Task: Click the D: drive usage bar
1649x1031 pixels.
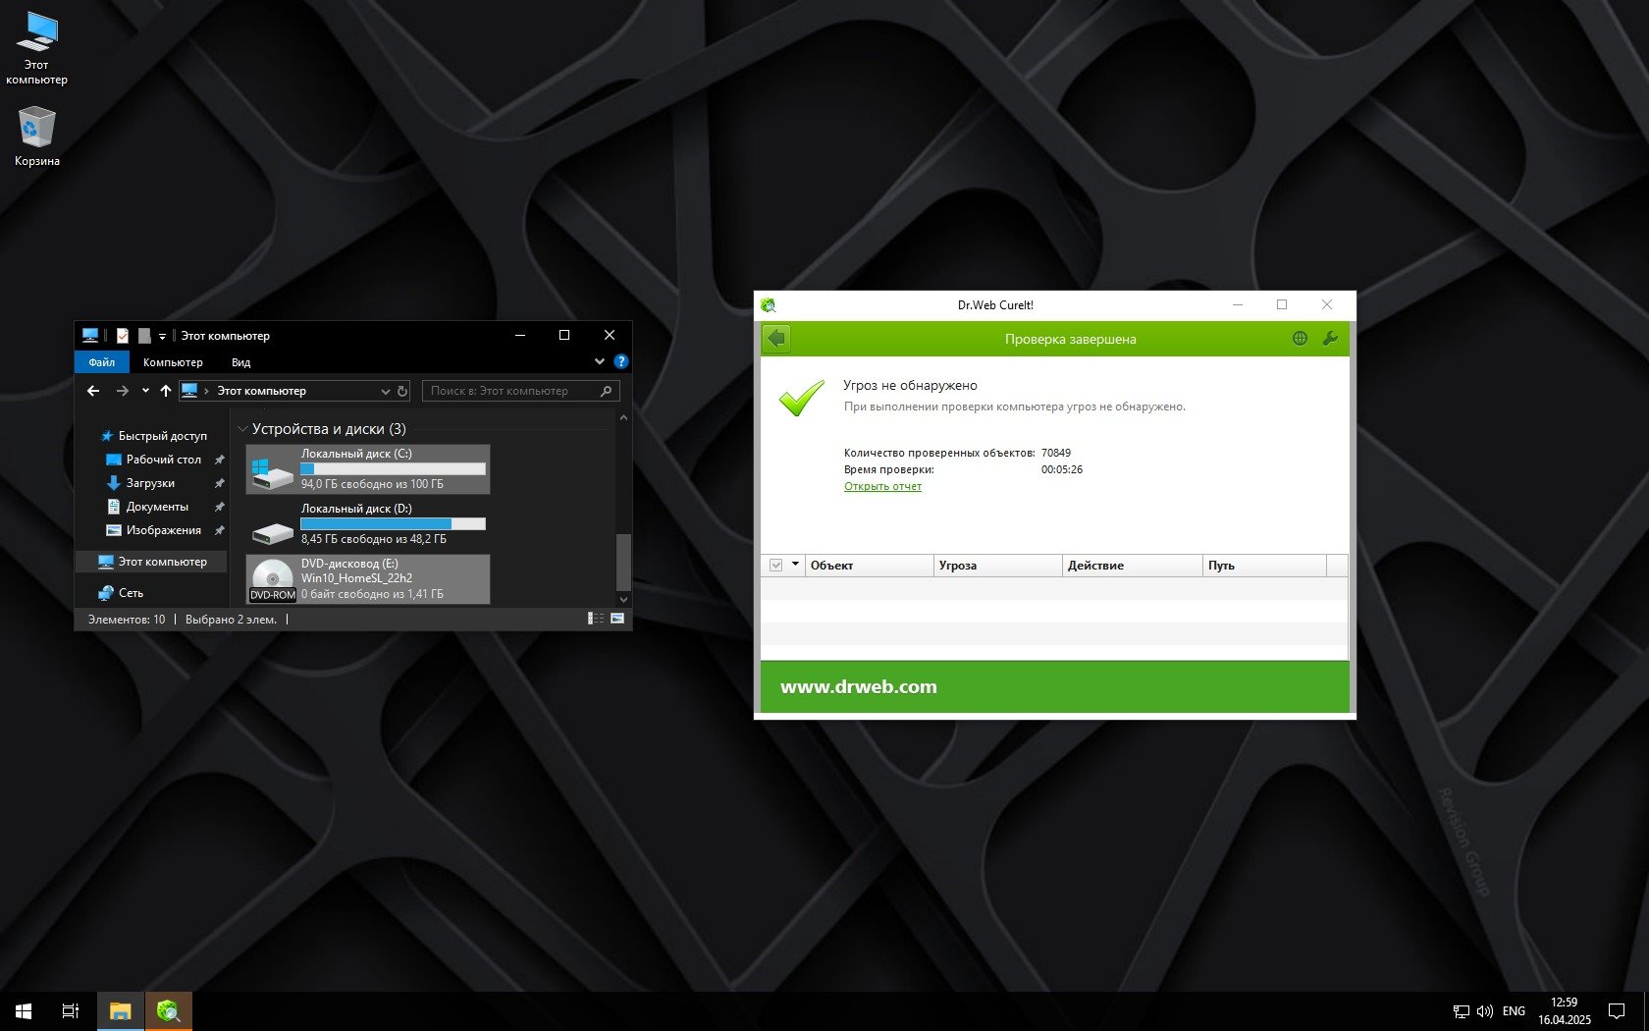Action: pyautogui.click(x=393, y=523)
